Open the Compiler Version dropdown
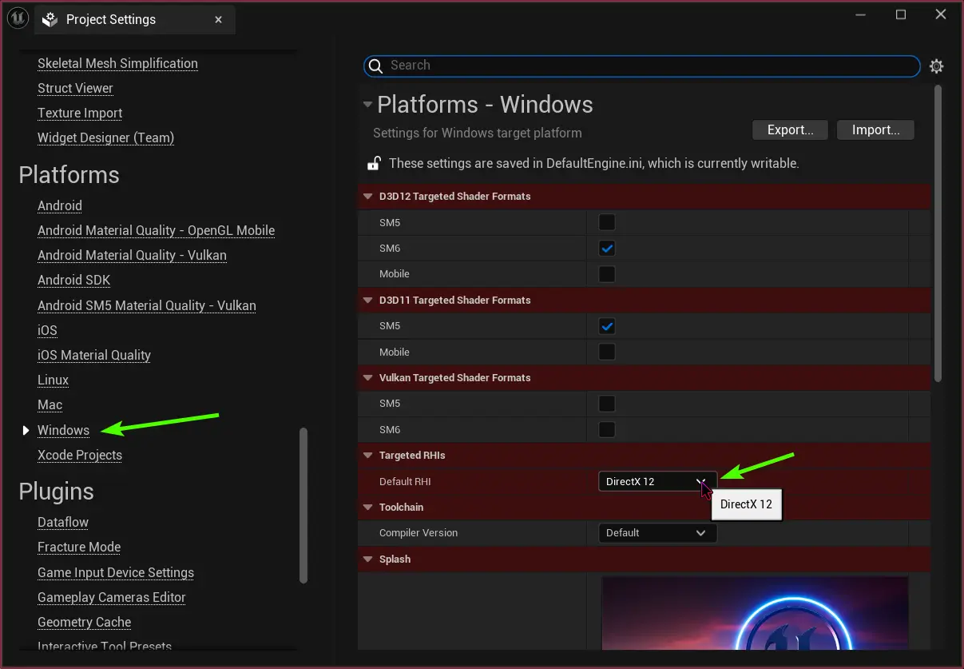 coord(657,533)
